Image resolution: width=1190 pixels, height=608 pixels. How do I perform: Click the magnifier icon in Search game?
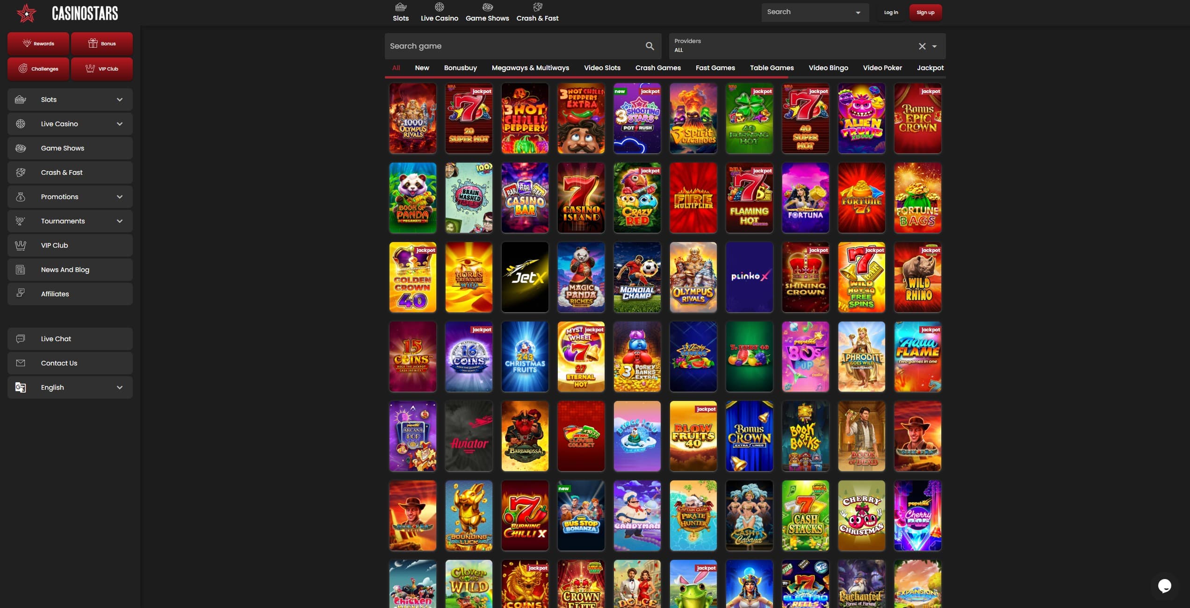(x=649, y=46)
